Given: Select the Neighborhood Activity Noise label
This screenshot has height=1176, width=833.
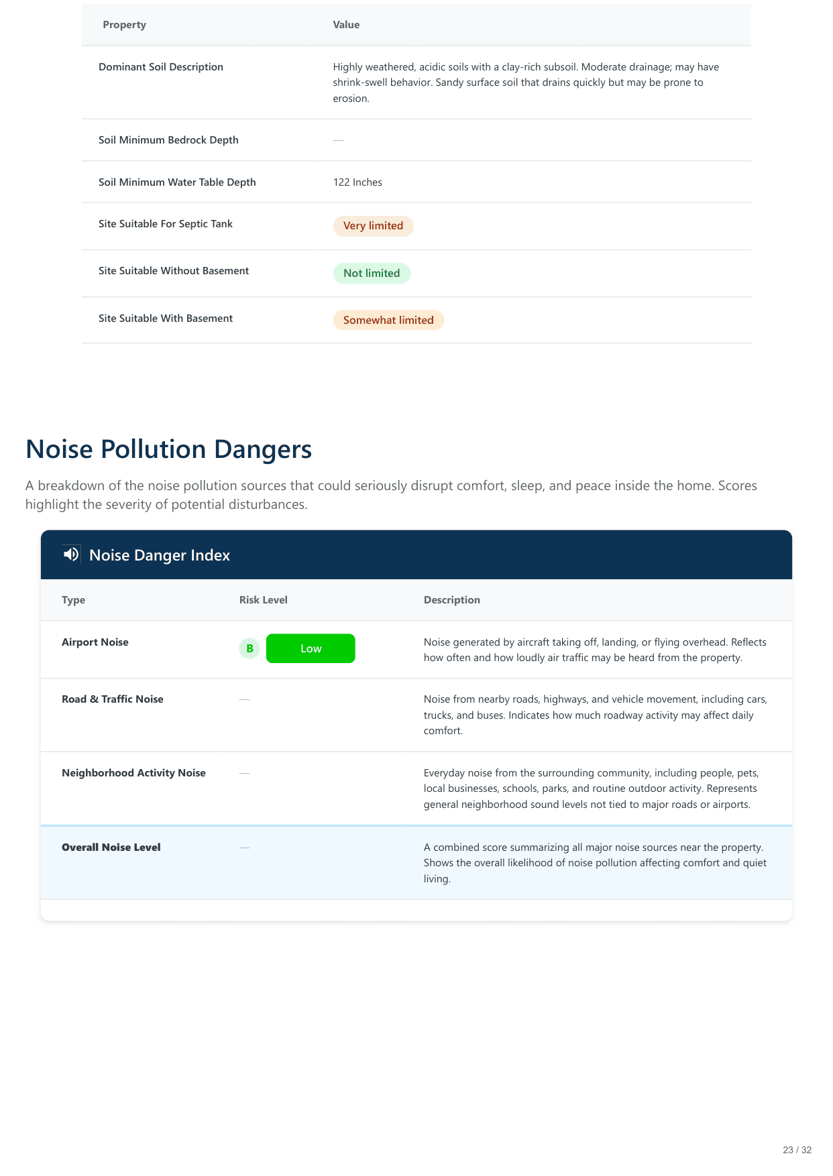Looking at the screenshot, I should [x=133, y=773].
